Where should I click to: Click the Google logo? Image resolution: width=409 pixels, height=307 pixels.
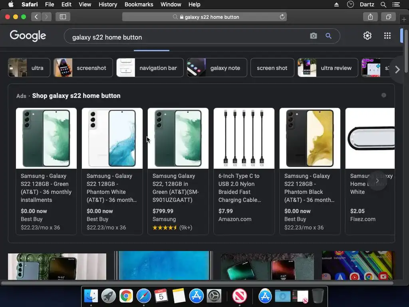pyautogui.click(x=28, y=36)
